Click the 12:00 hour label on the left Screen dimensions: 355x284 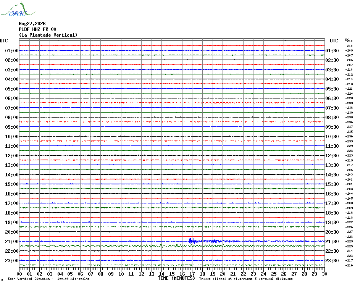tap(12, 156)
